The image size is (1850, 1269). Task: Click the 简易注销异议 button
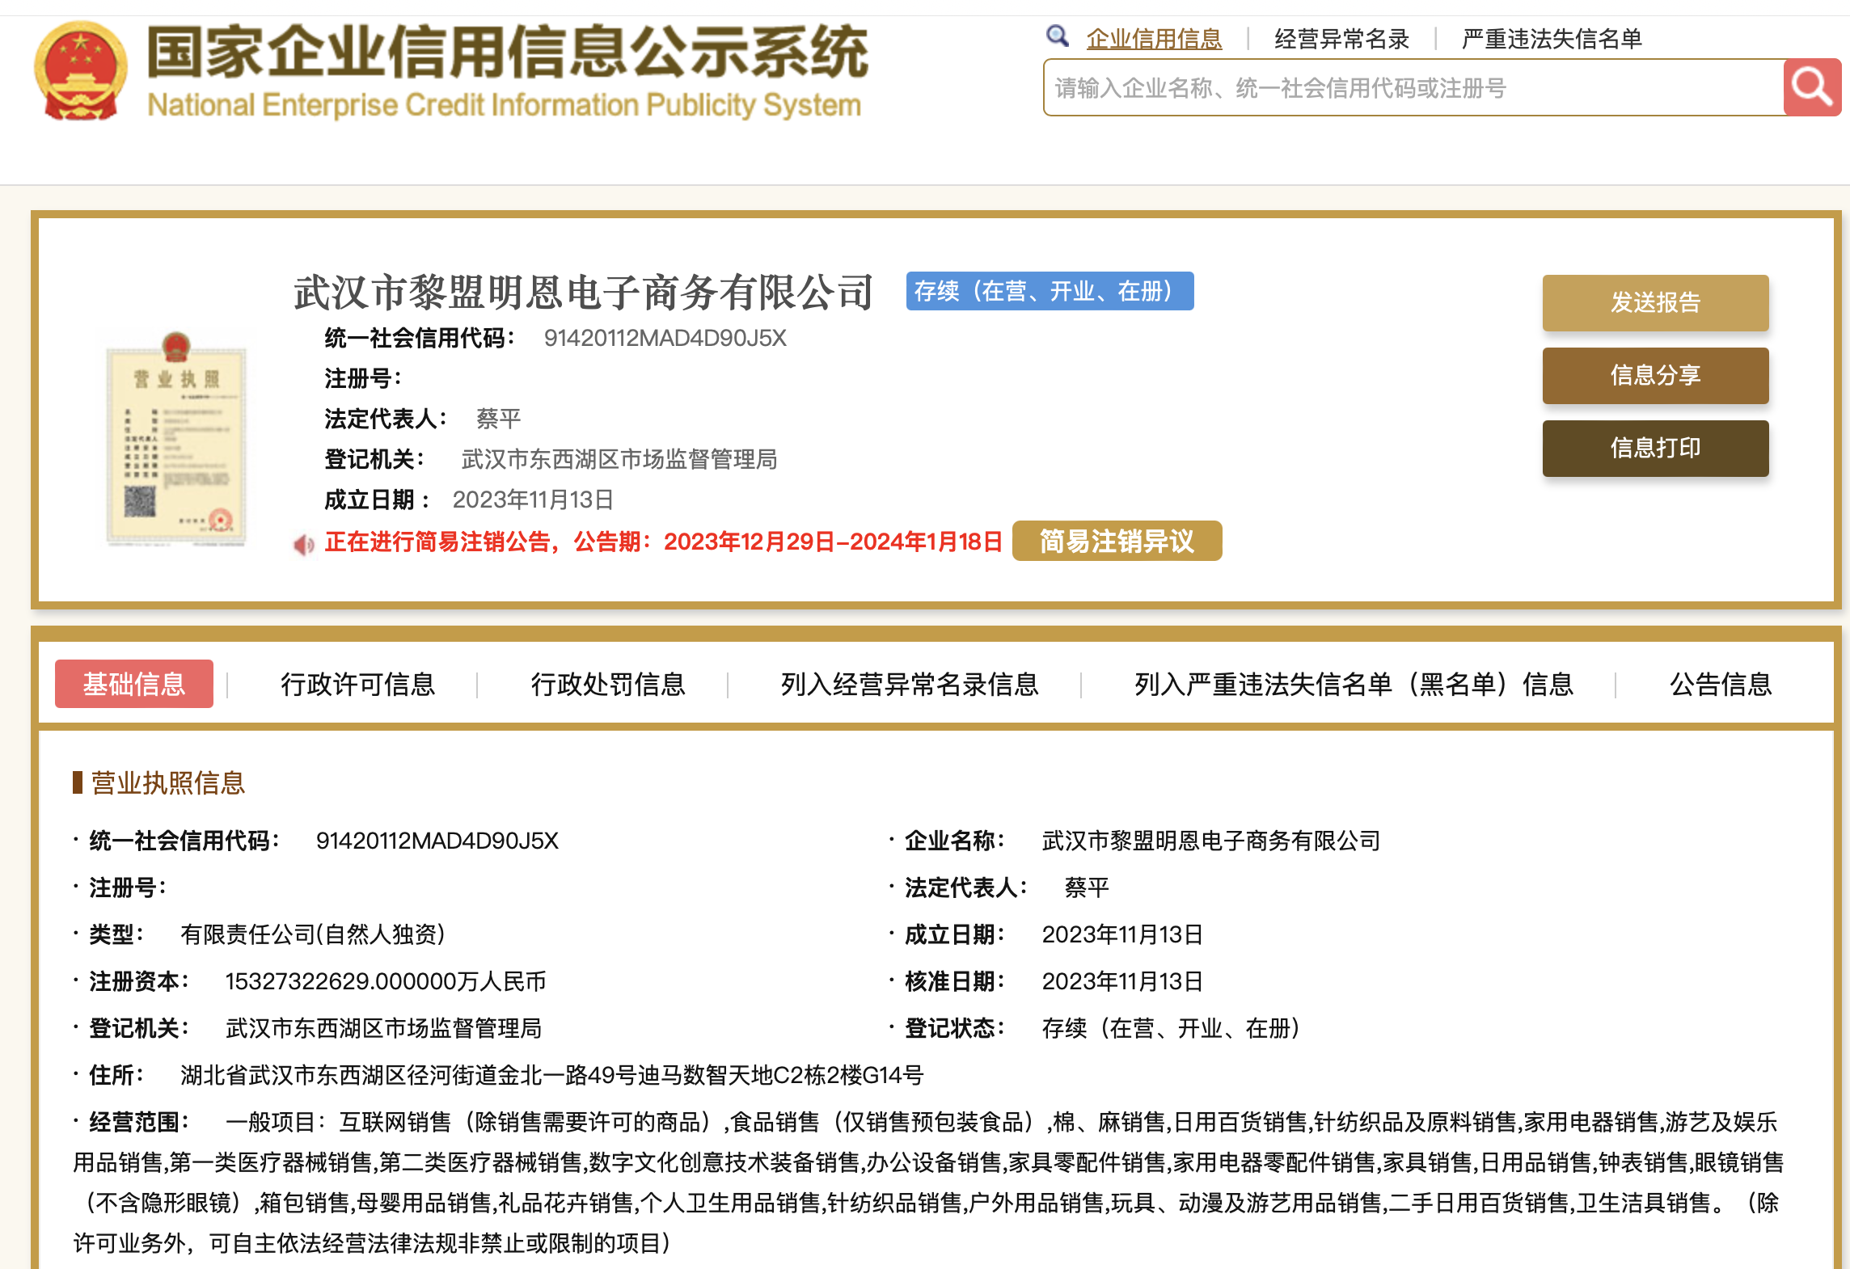[x=1116, y=541]
